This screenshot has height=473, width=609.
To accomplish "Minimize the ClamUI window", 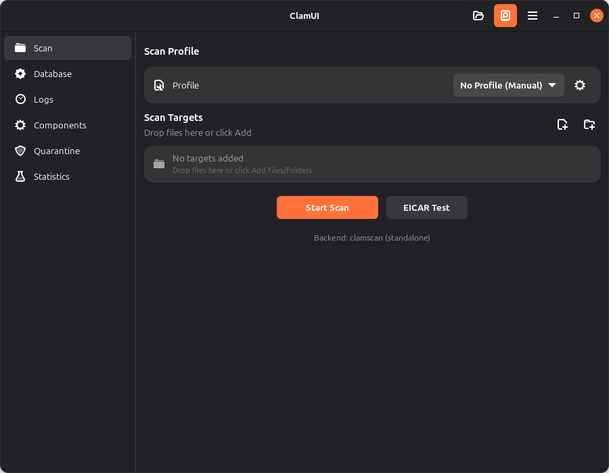I will [556, 16].
